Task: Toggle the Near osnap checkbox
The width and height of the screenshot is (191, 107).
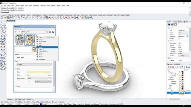Action: tap(6, 102)
